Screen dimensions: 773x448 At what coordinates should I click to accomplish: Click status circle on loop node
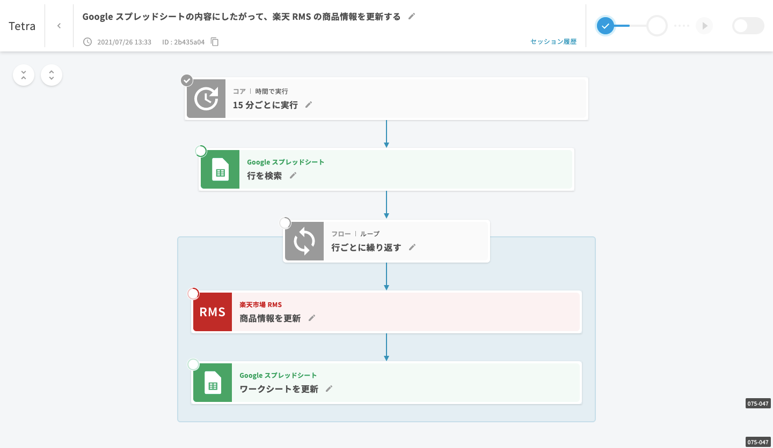coord(285,223)
